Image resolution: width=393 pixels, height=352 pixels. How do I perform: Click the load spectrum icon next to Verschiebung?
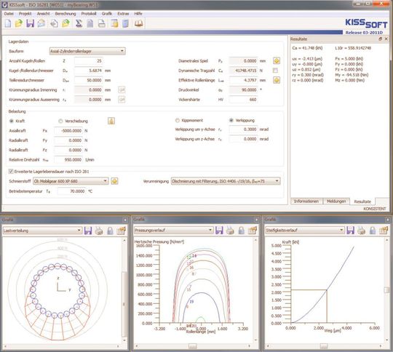111,121
